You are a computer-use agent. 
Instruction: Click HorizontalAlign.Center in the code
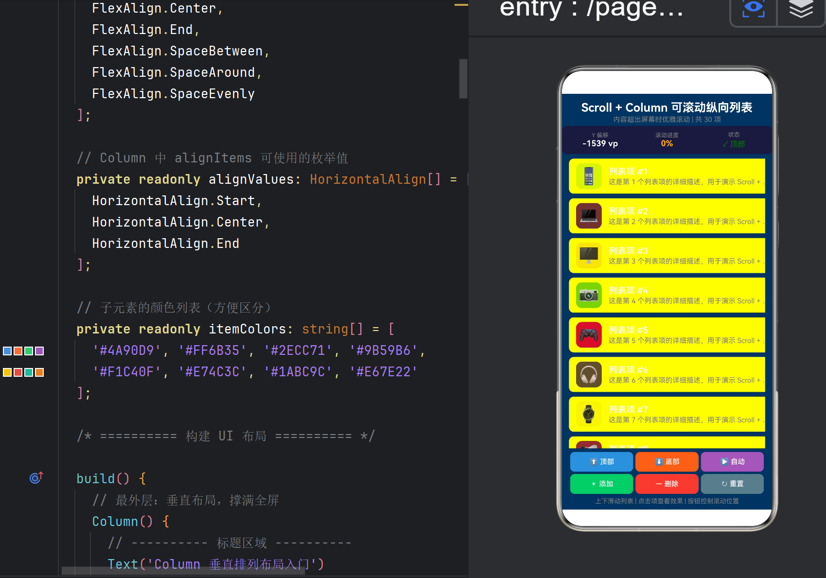[177, 222]
